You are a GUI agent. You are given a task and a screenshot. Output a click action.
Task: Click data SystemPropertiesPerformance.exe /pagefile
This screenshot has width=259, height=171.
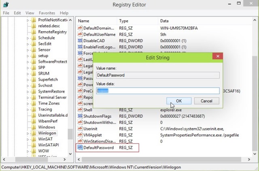[200, 135]
